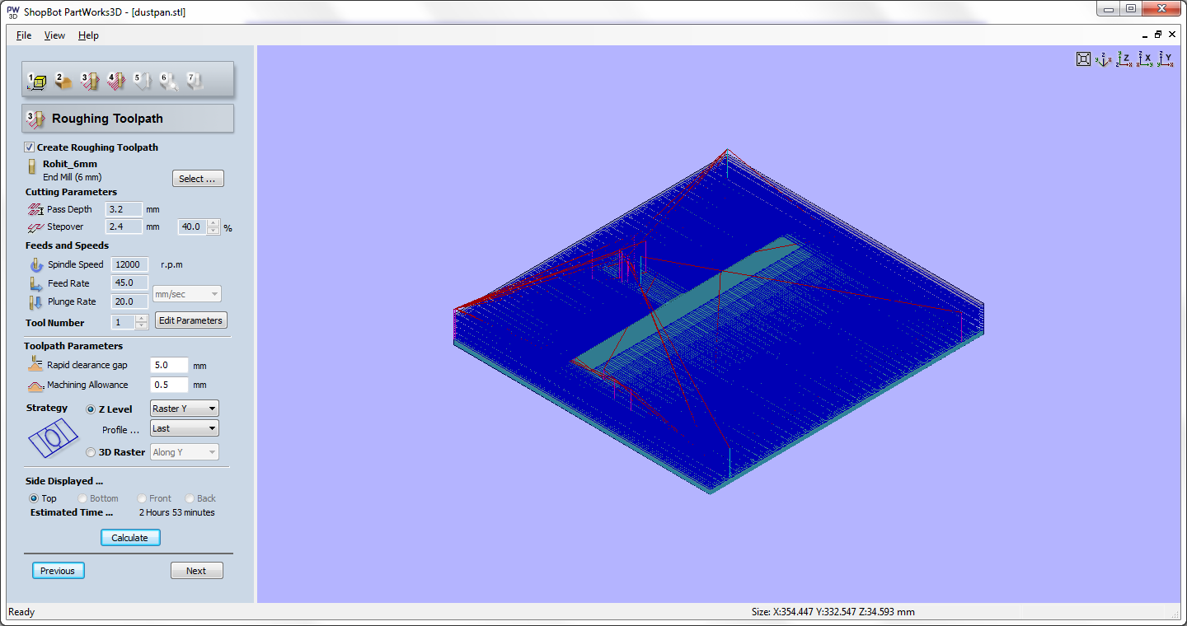This screenshot has width=1187, height=626.
Task: Open the Help menu
Action: coord(88,35)
